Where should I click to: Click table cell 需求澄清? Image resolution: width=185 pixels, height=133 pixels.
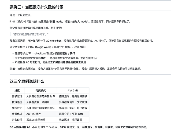coord(17,96)
